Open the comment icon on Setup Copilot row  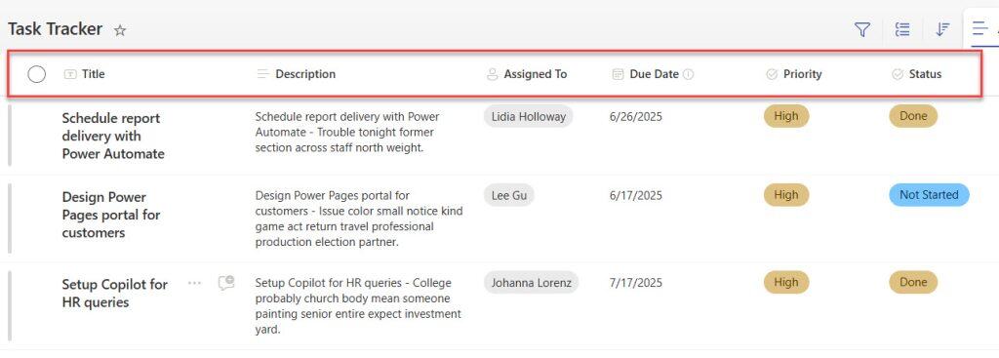pos(225,283)
